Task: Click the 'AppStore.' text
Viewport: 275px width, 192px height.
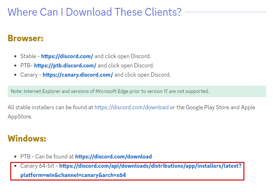Action: coord(20,117)
